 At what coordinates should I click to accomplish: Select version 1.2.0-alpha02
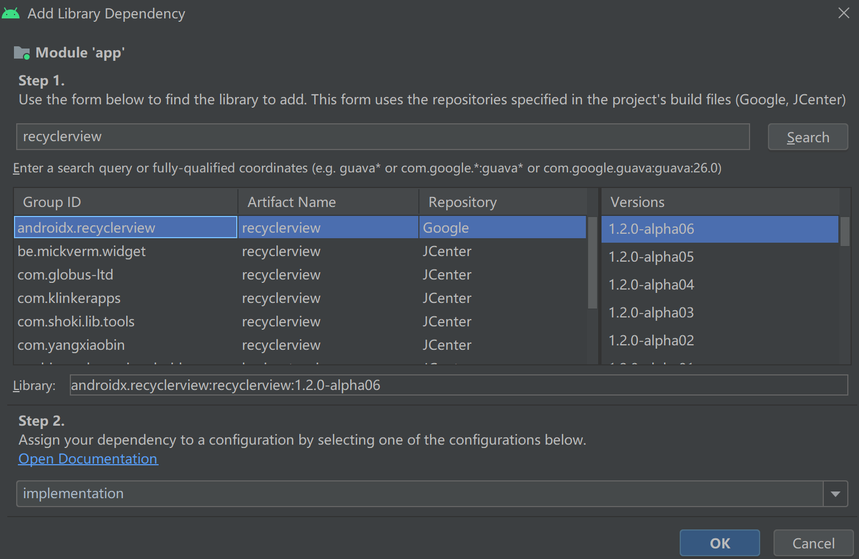(x=651, y=340)
